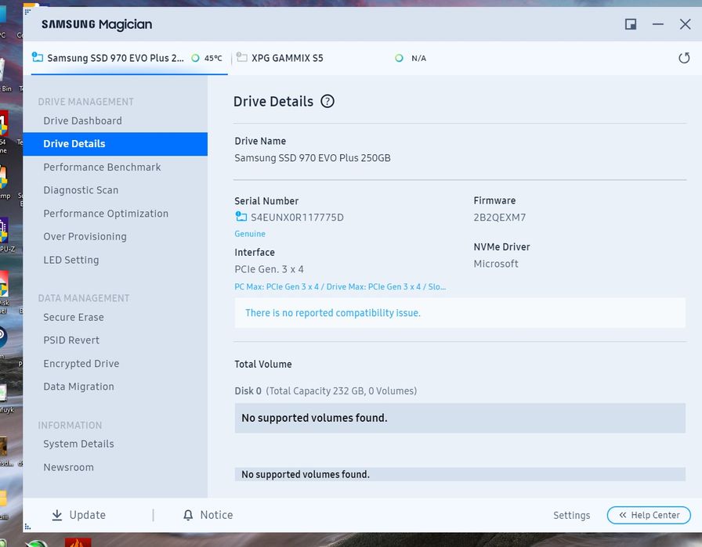
Task: Click the drive name Samsung SSD 970 EVO Plus 250GB
Action: (x=313, y=158)
